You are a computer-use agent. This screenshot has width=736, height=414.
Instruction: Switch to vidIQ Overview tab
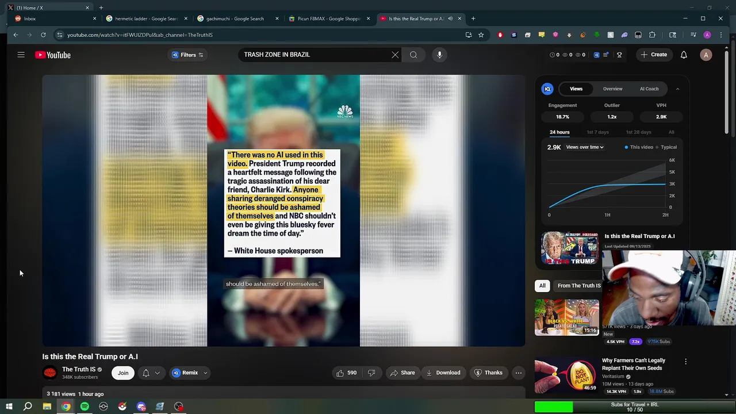pyautogui.click(x=612, y=89)
